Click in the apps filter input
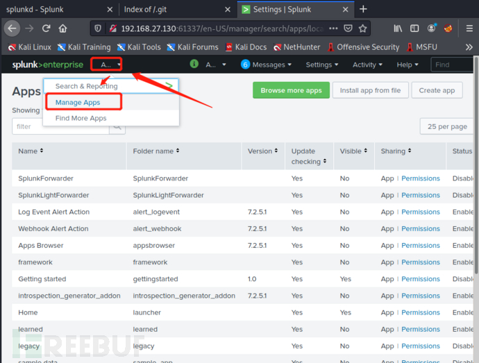This screenshot has height=363, width=479. [60, 126]
